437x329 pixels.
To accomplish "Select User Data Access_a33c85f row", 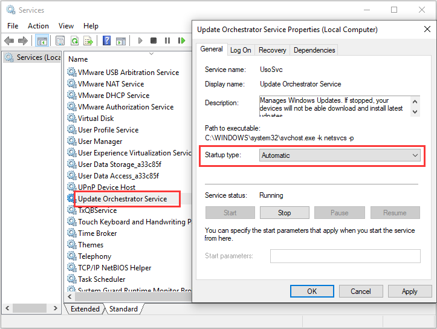I will [118, 176].
